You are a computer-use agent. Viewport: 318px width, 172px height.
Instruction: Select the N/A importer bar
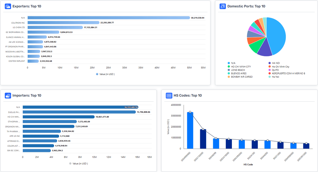tap(80, 107)
